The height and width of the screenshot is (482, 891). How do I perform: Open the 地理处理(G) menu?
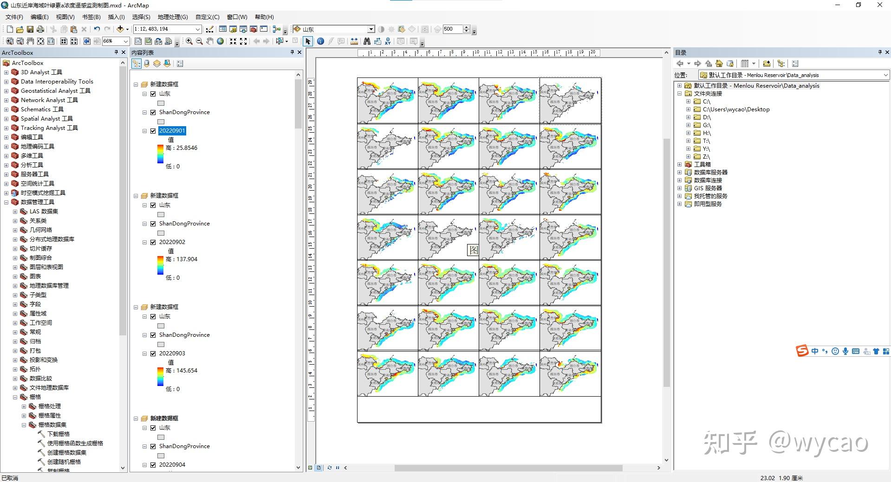172,17
